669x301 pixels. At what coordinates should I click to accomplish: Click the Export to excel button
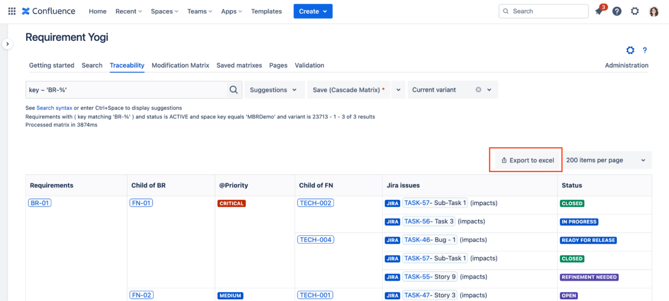(x=527, y=160)
